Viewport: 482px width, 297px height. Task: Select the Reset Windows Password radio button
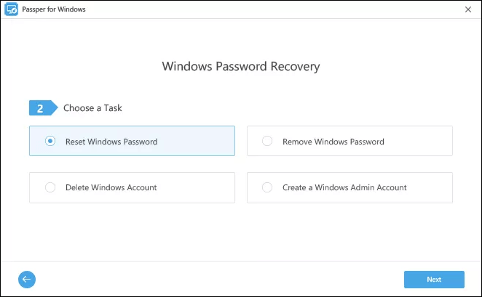pyautogui.click(x=50, y=141)
